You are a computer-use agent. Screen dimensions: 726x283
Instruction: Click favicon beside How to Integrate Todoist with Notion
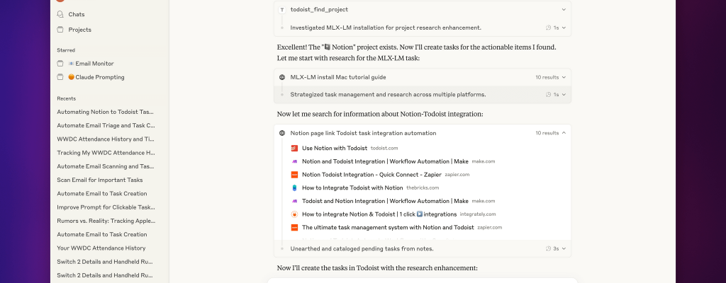(x=294, y=188)
